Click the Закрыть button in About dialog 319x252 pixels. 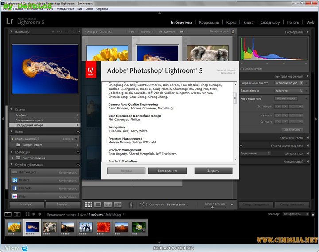tap(213, 171)
